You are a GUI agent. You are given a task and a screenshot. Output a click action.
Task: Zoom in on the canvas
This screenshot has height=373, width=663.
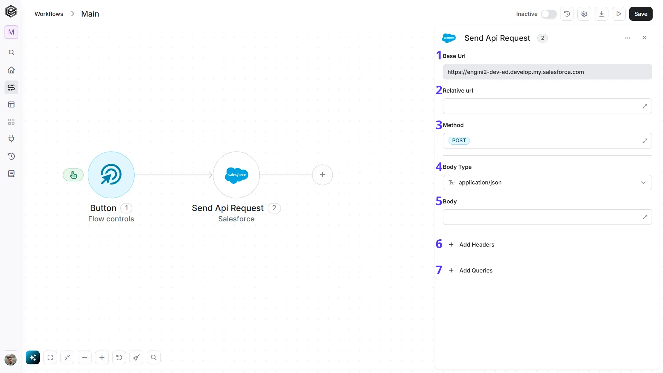point(102,357)
